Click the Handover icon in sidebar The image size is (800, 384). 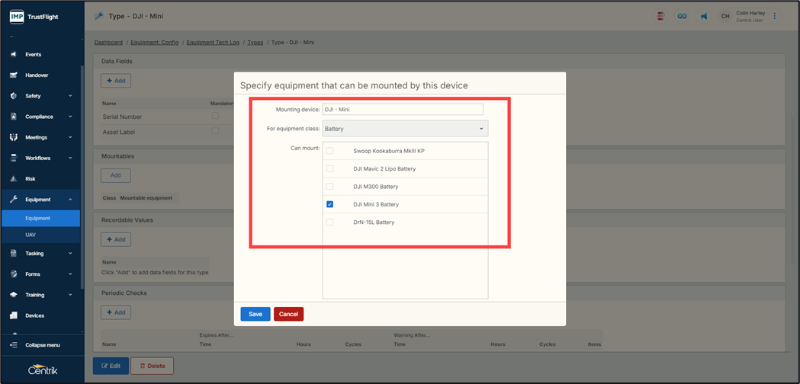pyautogui.click(x=13, y=75)
